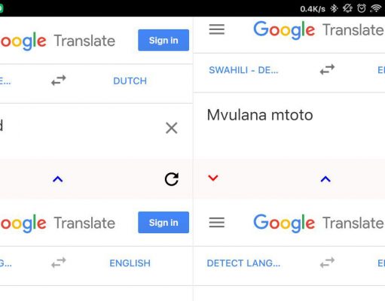Collapse using right blue up chevron
This screenshot has width=385, height=301.
click(x=325, y=179)
